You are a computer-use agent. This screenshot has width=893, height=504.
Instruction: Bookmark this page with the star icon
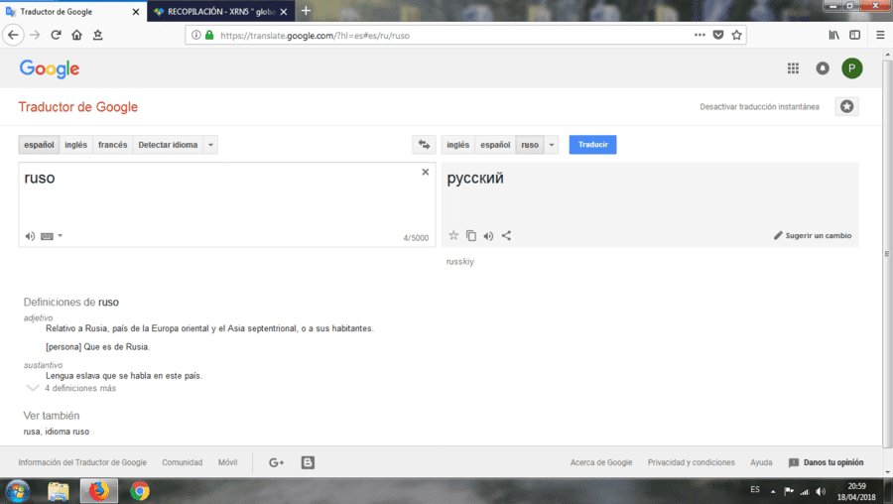[736, 36]
